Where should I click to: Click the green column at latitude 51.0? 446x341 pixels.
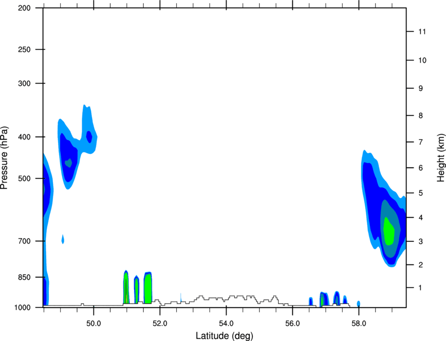click(x=126, y=287)
